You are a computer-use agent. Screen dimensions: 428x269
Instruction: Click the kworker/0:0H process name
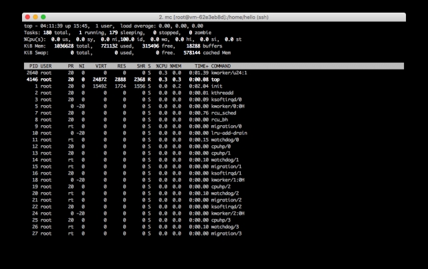click(x=227, y=106)
